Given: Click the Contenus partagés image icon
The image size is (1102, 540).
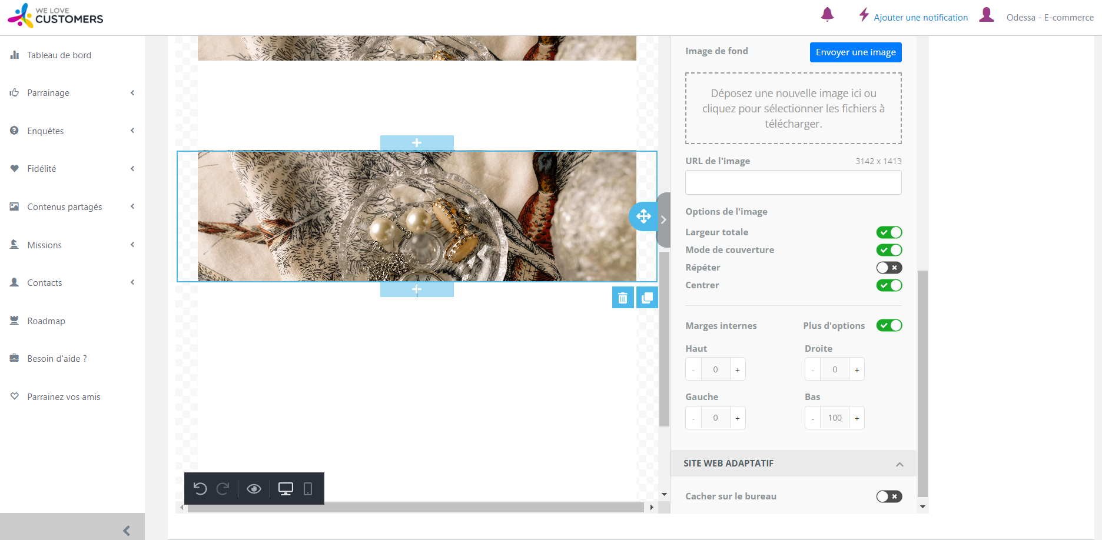Looking at the screenshot, I should (15, 206).
